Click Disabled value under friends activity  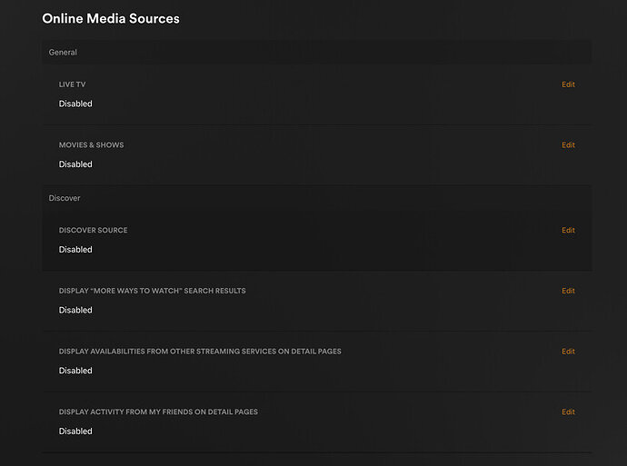[x=75, y=431]
